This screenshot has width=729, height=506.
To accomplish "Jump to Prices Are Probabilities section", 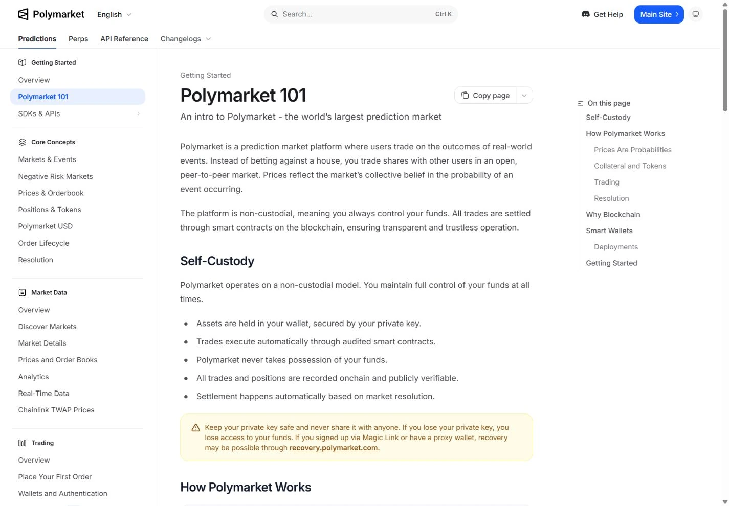I will coord(633,150).
